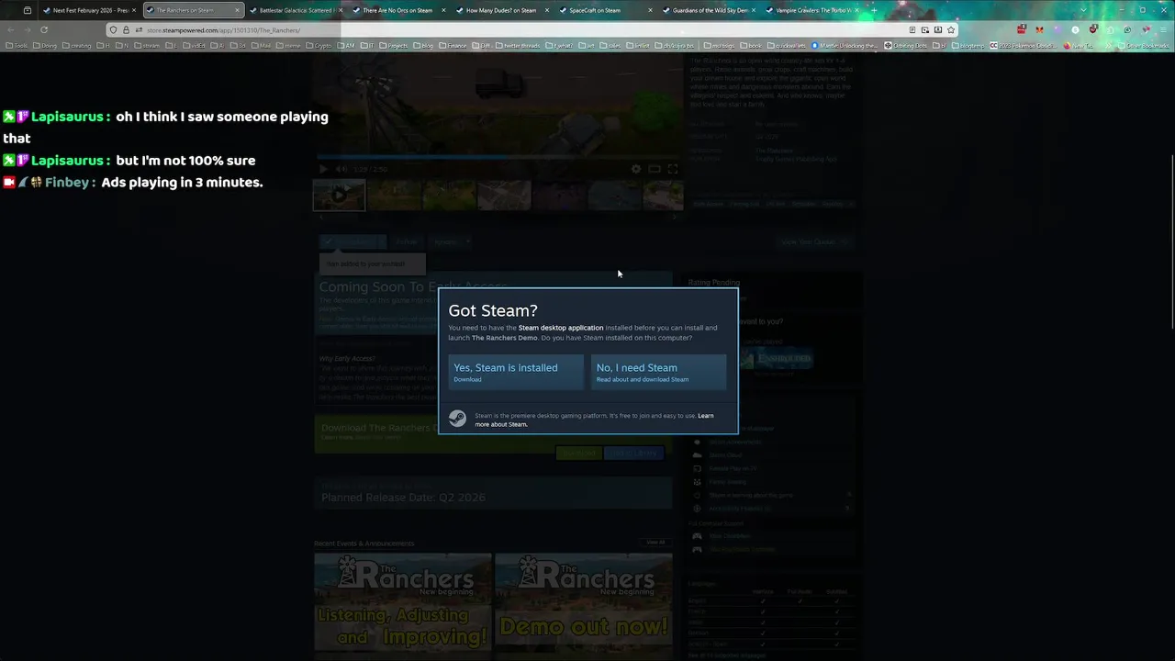Close "The Ranchers on Steam" tab
The width and height of the screenshot is (1175, 661).
[x=237, y=10]
